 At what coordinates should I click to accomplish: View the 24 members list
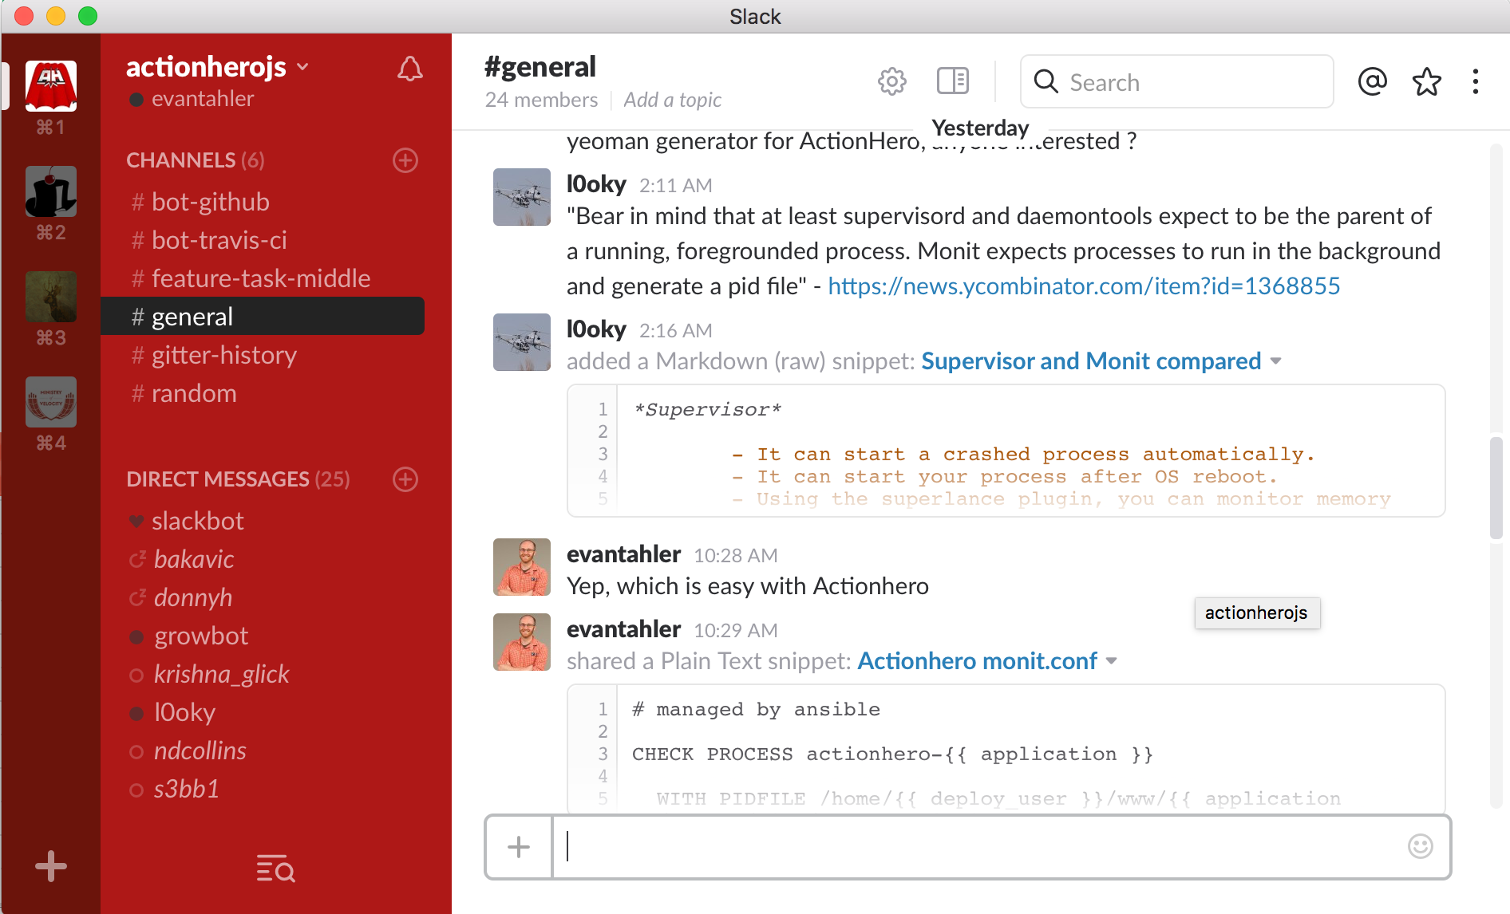click(541, 100)
